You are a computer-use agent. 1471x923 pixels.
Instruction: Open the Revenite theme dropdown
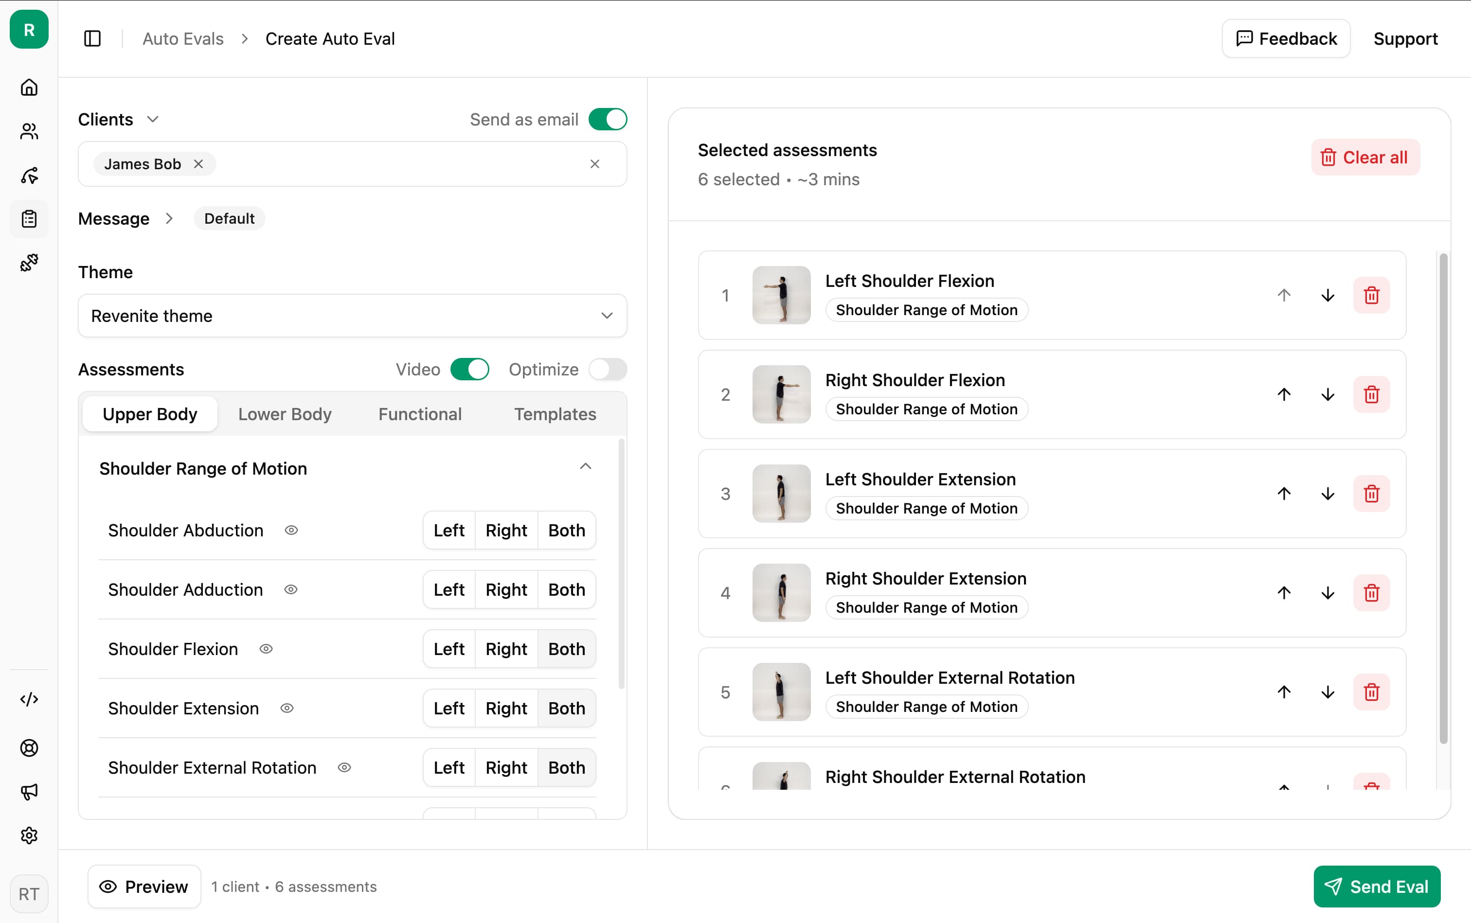(352, 316)
